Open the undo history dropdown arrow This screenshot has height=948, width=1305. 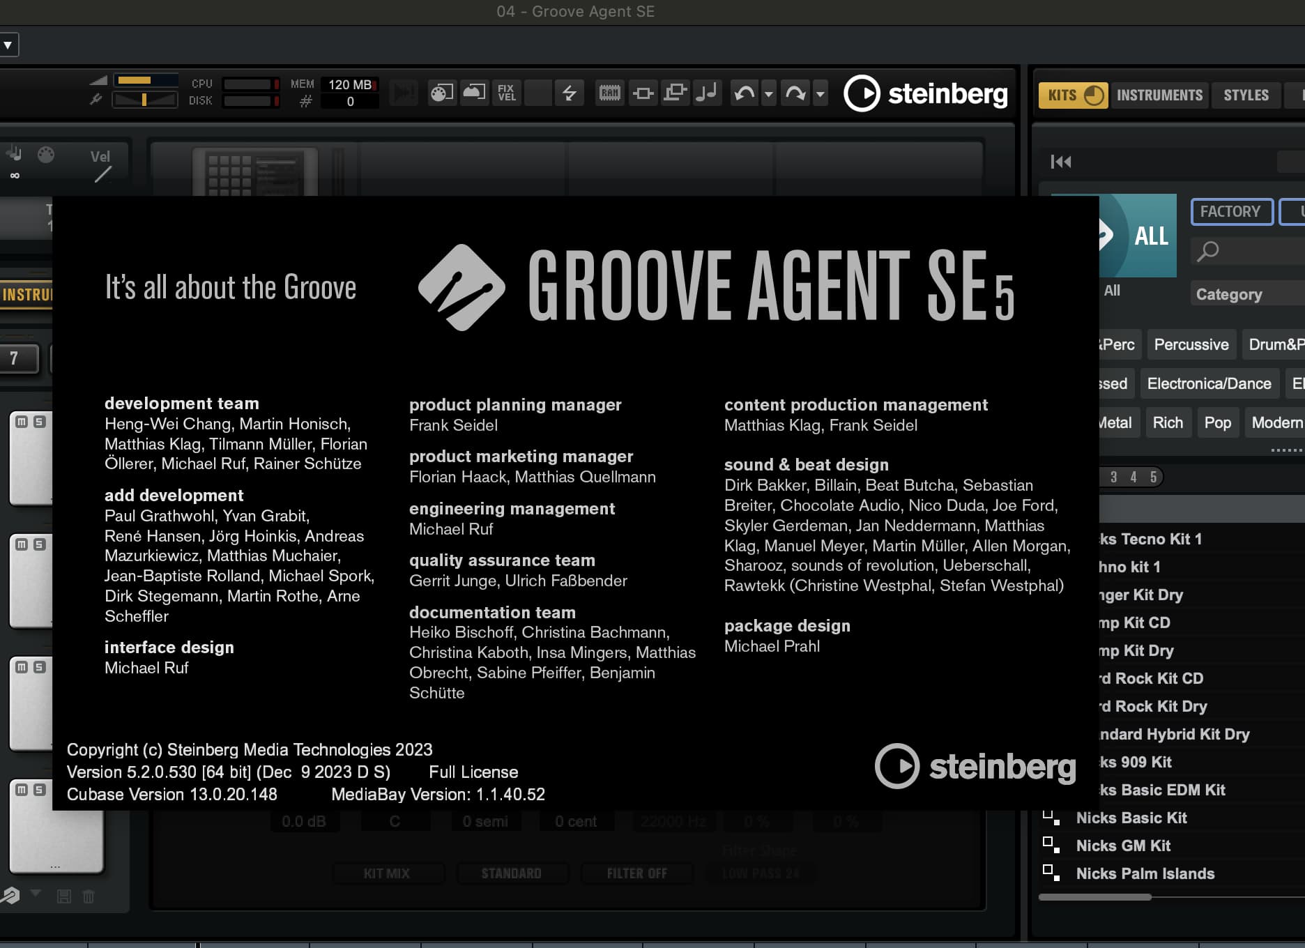tap(768, 93)
